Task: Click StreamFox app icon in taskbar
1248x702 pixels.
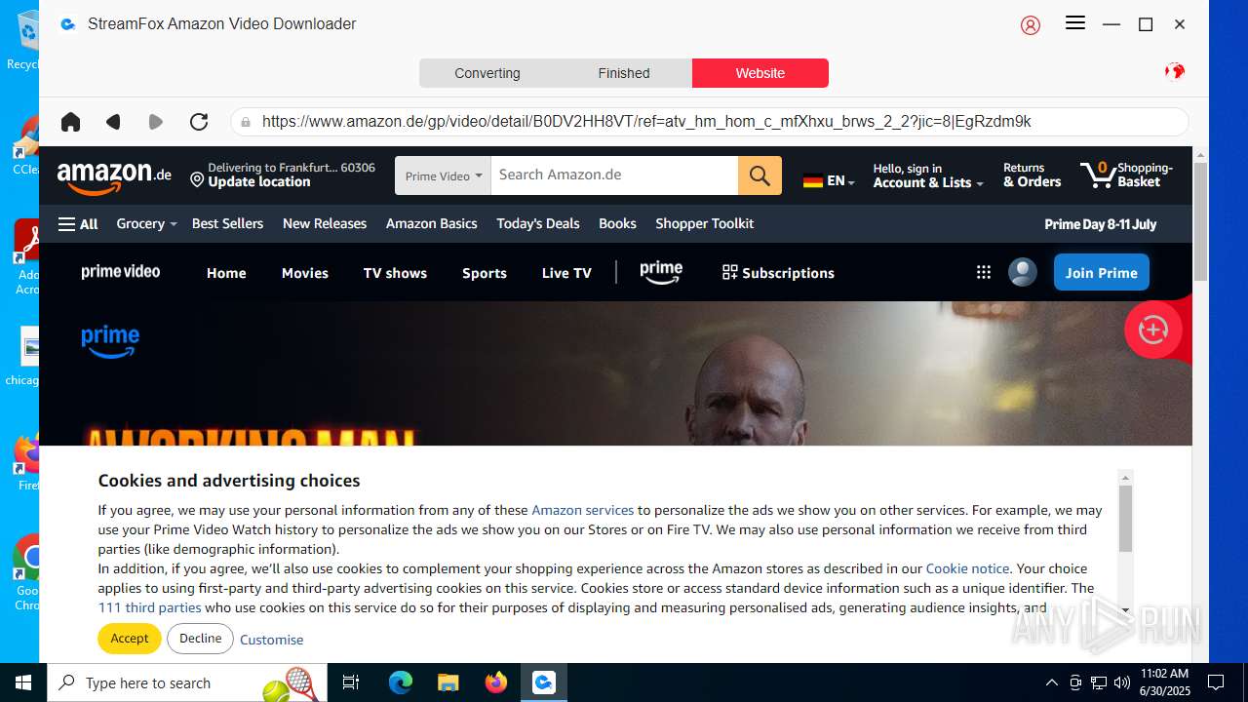Action: coord(543,682)
